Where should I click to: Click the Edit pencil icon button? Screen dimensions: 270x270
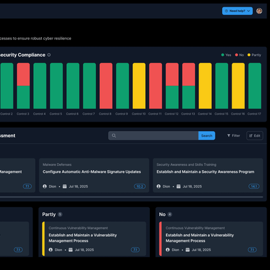pyautogui.click(x=254, y=136)
